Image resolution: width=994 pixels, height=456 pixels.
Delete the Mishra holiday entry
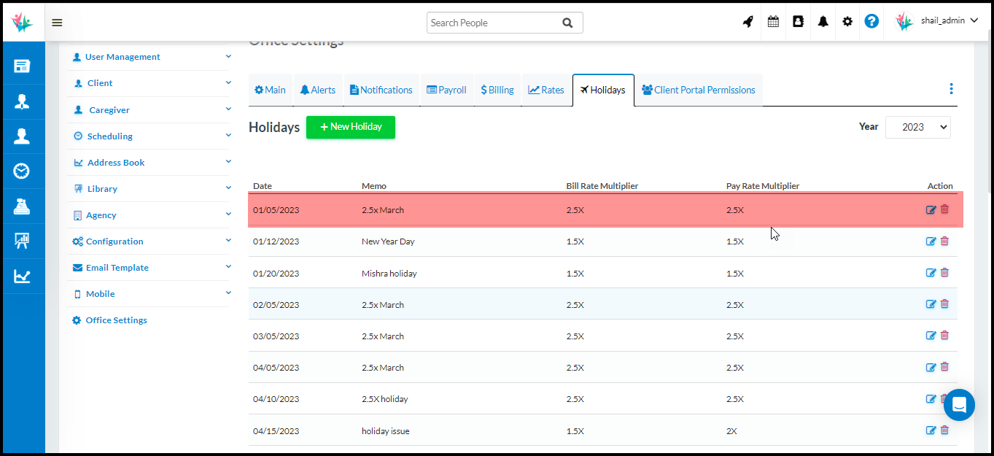[x=944, y=273]
